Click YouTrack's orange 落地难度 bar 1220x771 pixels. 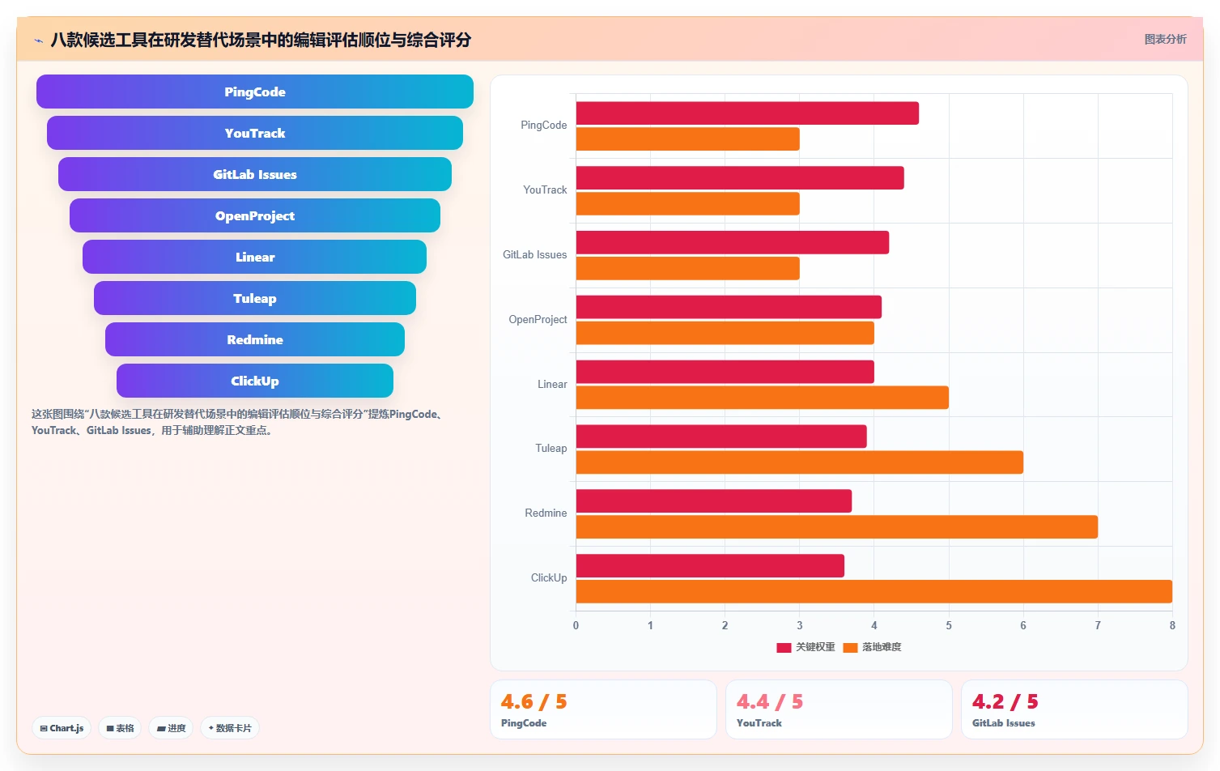tap(688, 204)
